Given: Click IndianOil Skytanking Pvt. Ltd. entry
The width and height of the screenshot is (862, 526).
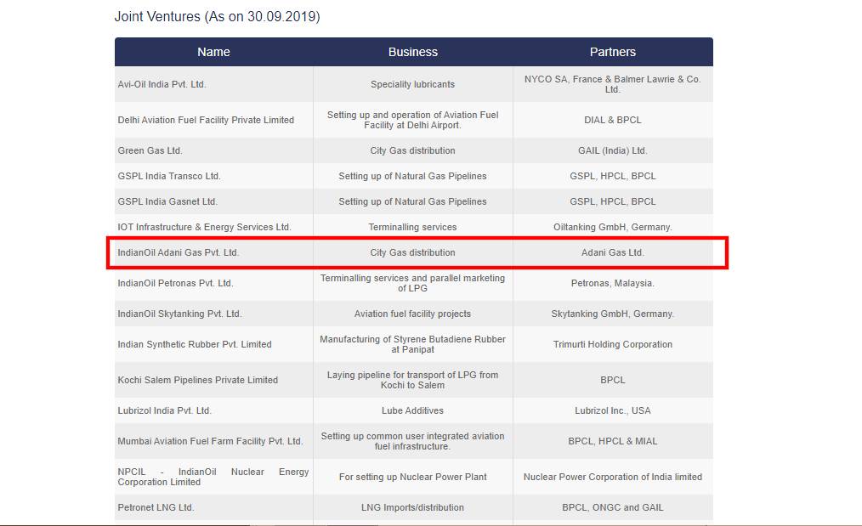Looking at the screenshot, I should pos(179,314).
